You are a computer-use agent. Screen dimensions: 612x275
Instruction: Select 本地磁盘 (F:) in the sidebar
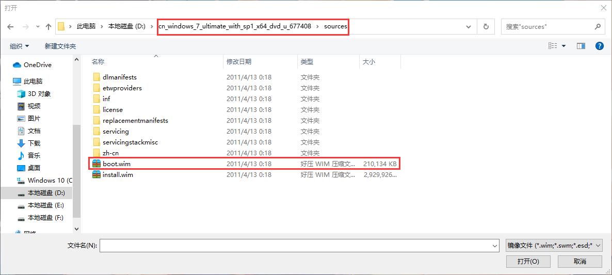click(x=41, y=217)
